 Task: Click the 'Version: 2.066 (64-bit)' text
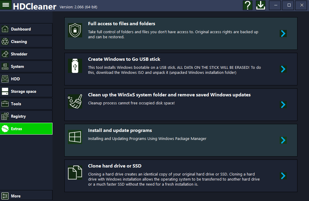coord(78,7)
